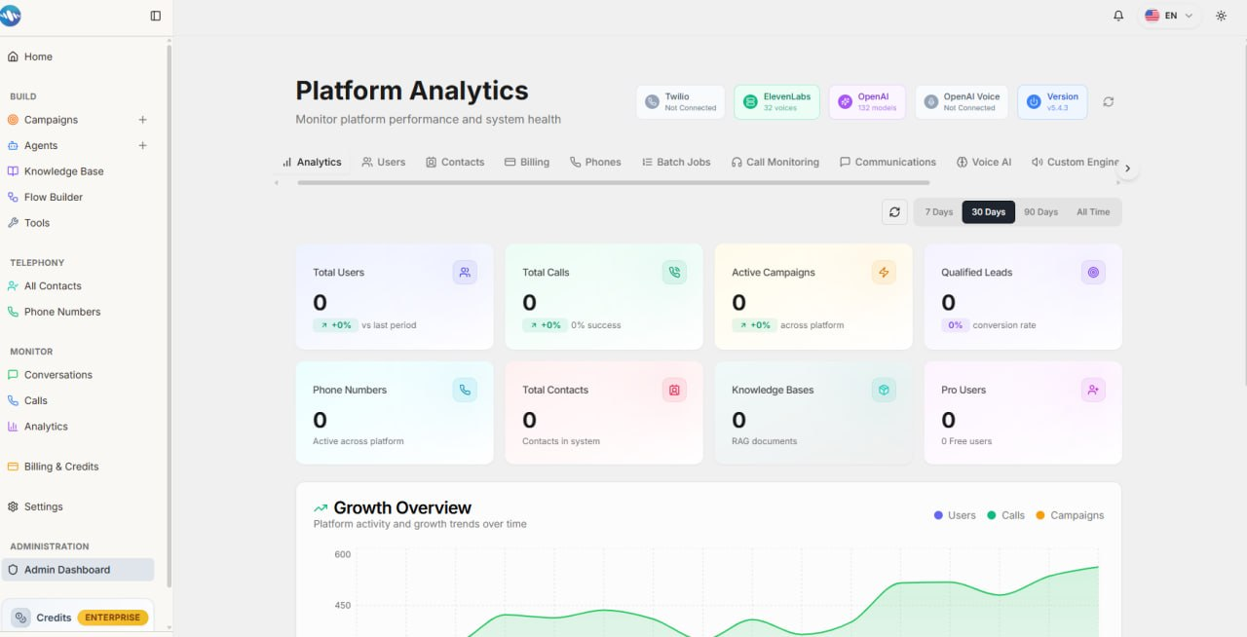Switch to the Call Monitoring tab
Viewport: 1247px width, 637px height.
775,162
